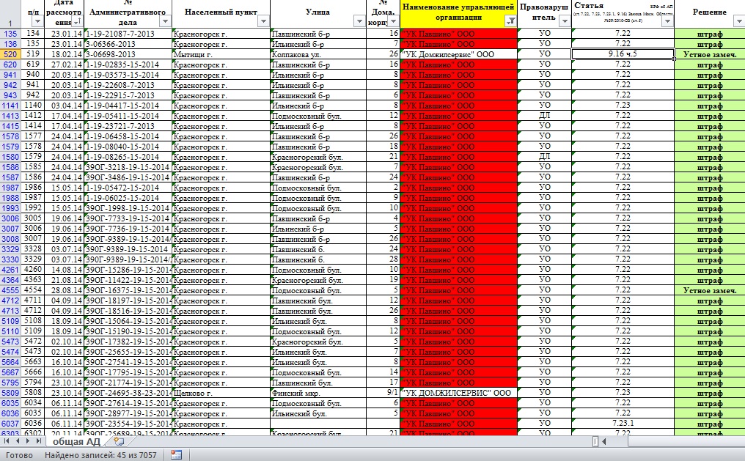Open the Улица column filter dropdown
The height and width of the screenshot is (461, 745).
coord(359,22)
